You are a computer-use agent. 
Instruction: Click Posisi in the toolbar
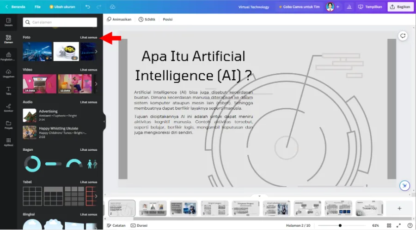tap(168, 19)
